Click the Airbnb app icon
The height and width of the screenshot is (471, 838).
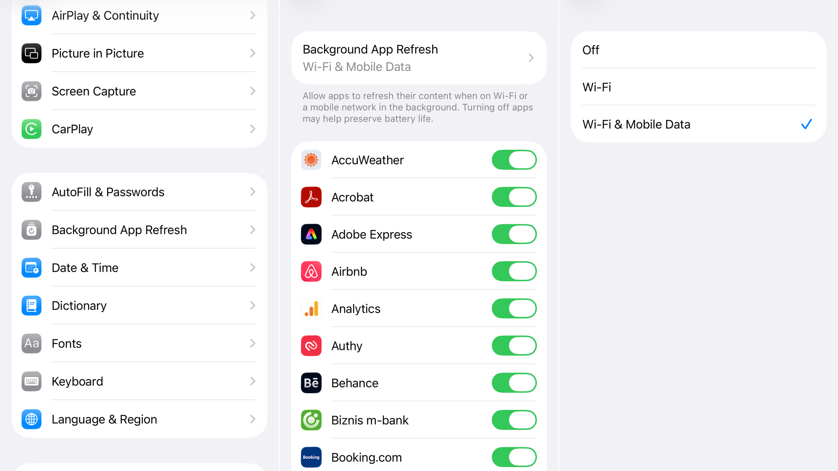[x=311, y=272]
